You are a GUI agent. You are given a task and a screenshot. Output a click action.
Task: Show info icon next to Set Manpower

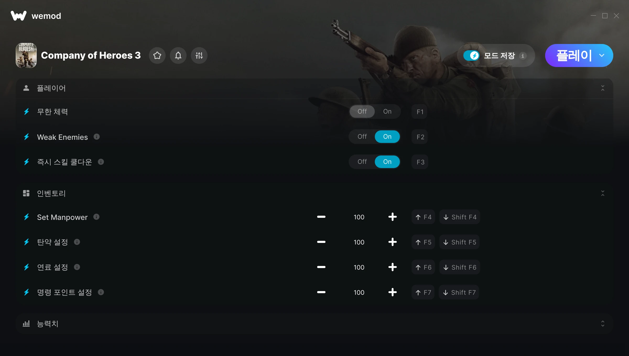point(96,217)
